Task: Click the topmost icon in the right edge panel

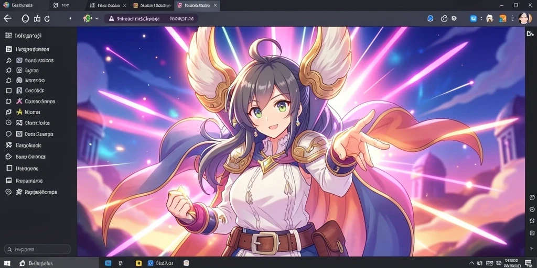Action: click(x=530, y=33)
